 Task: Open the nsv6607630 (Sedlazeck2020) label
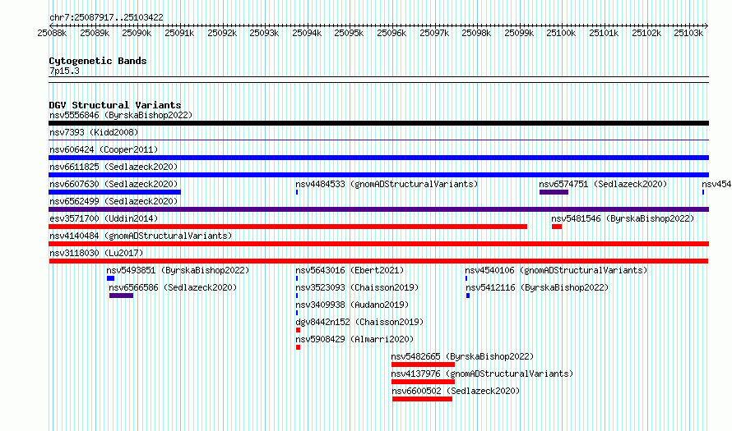114,184
